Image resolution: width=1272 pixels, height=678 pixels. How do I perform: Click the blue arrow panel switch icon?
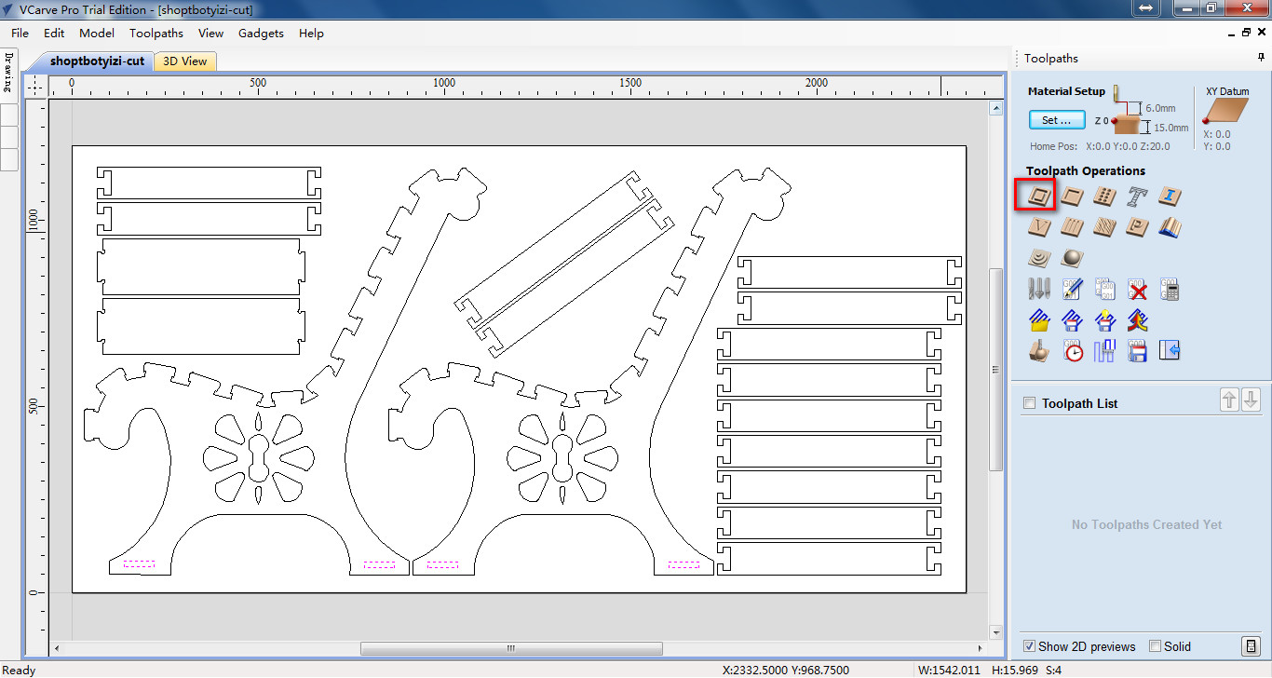click(1171, 351)
